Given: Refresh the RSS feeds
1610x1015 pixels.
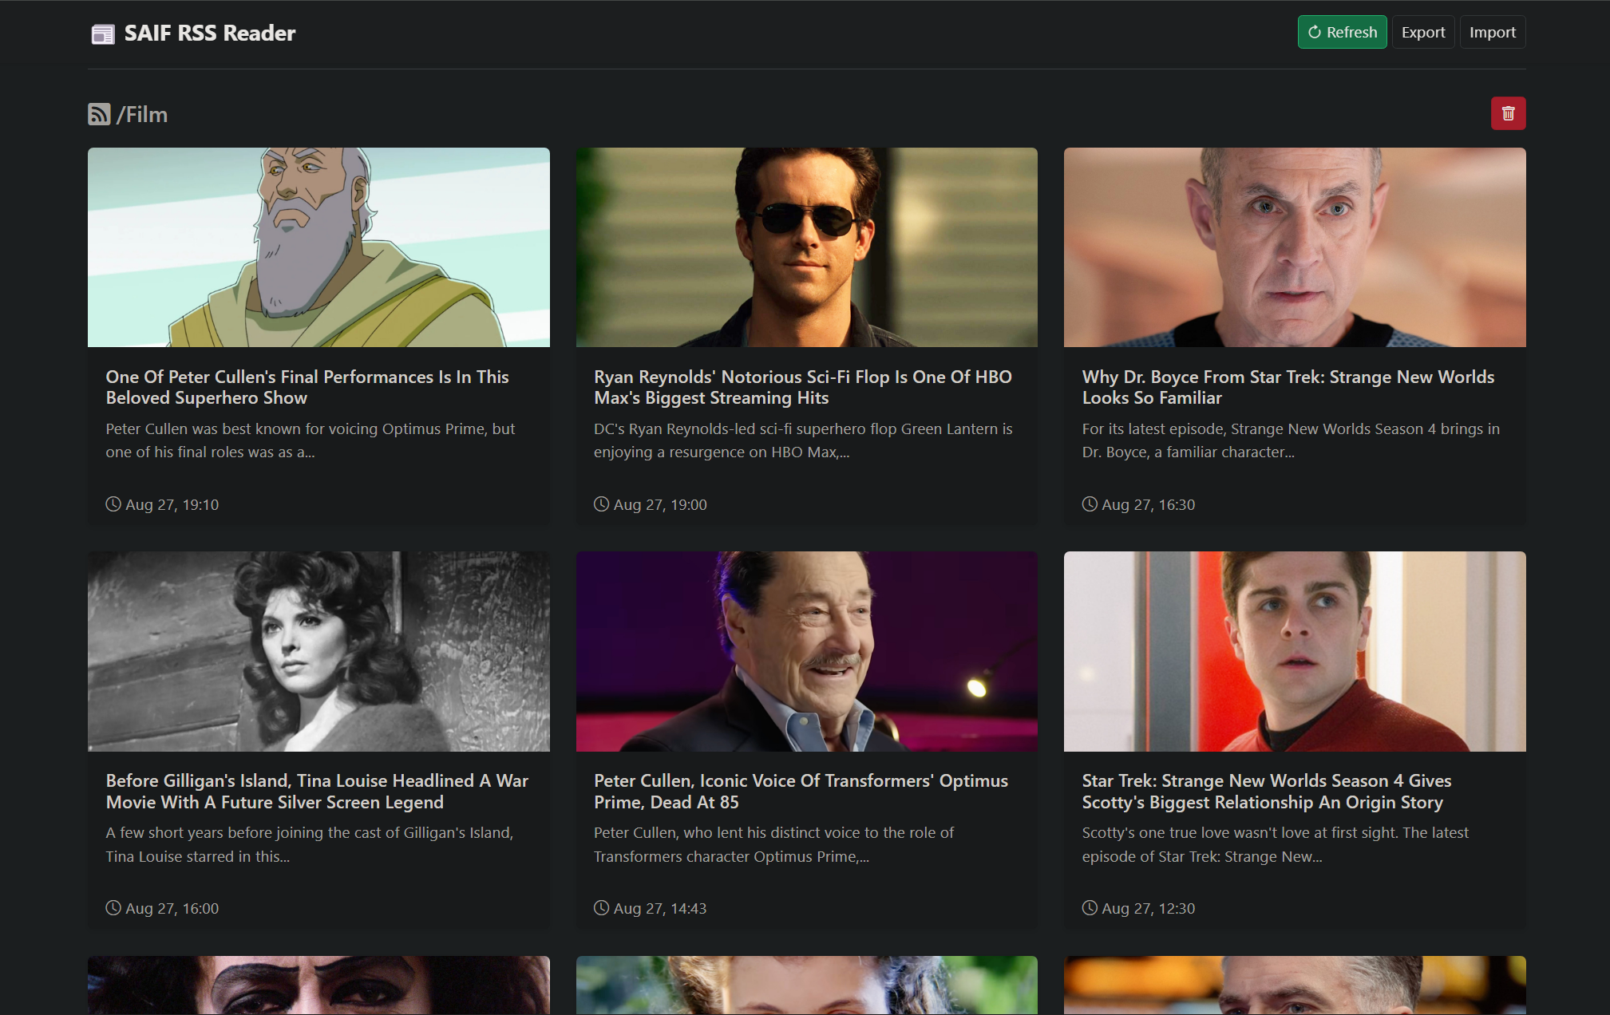Looking at the screenshot, I should (1342, 32).
